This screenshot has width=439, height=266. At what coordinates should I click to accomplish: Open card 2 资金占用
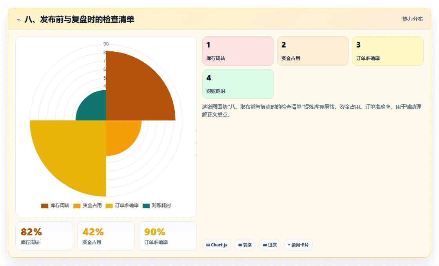point(313,51)
